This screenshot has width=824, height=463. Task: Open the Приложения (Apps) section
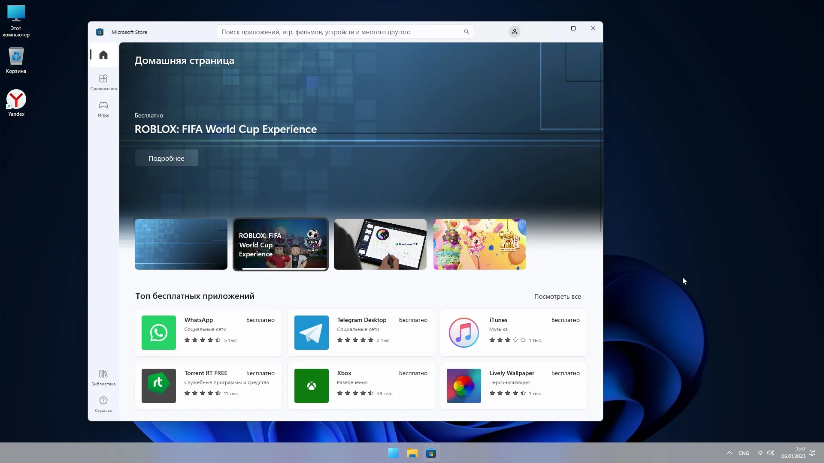103,81
